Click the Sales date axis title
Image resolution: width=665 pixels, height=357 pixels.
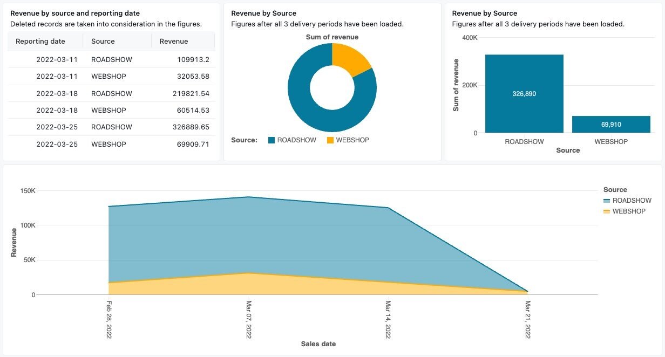[x=318, y=344]
